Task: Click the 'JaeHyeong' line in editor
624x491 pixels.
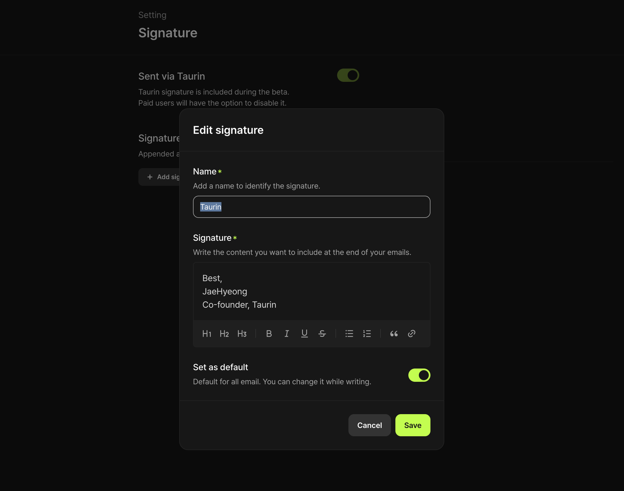Action: [224, 291]
